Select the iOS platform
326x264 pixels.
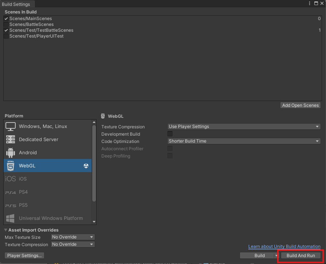coord(48,179)
